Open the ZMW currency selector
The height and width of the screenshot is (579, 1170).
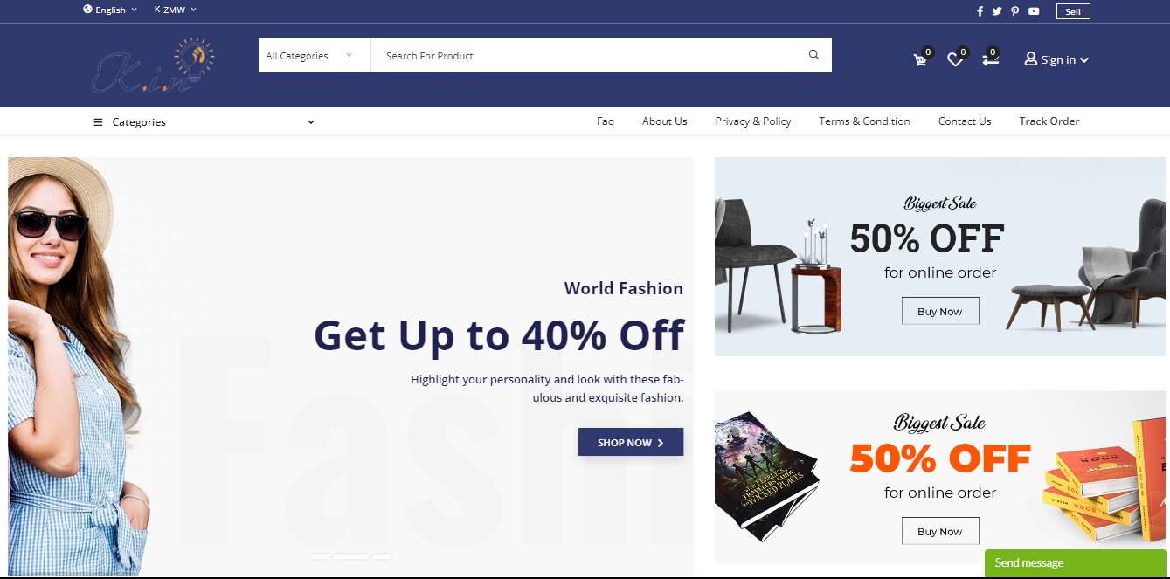point(176,10)
